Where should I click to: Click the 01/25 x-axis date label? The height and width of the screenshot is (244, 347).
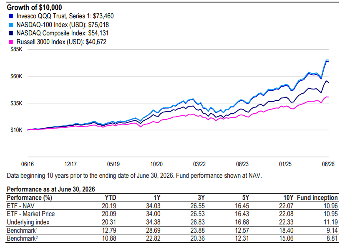pyautogui.click(x=285, y=164)
